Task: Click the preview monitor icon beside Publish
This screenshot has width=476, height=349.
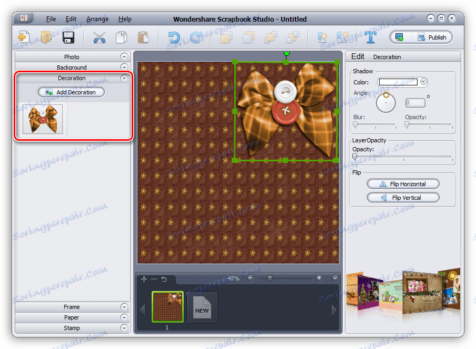Action: tap(399, 37)
